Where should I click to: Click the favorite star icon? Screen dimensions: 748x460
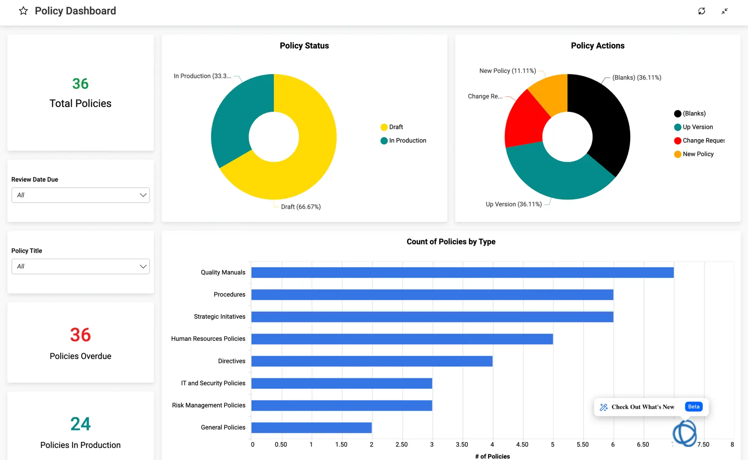[x=23, y=11]
